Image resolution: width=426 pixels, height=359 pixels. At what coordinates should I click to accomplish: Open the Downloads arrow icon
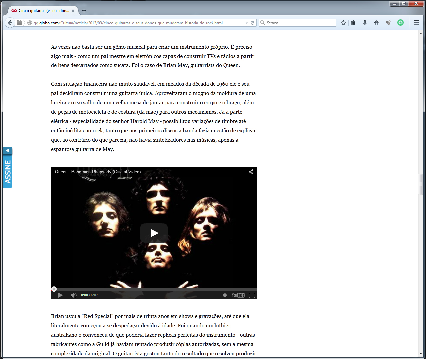(x=365, y=23)
